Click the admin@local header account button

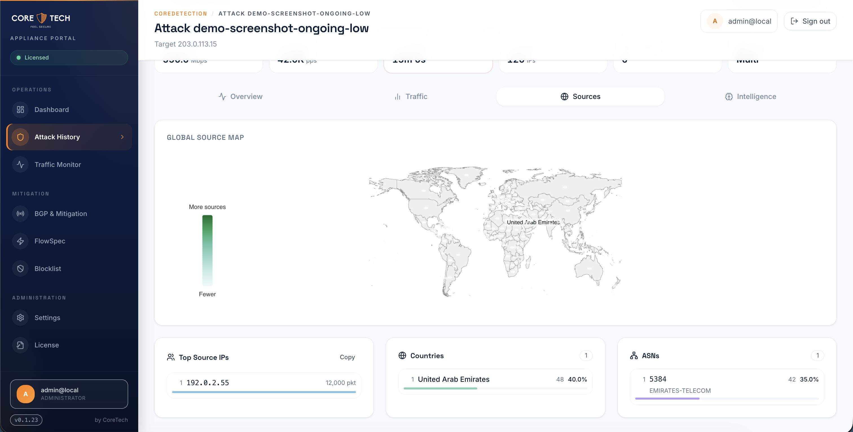(x=739, y=21)
